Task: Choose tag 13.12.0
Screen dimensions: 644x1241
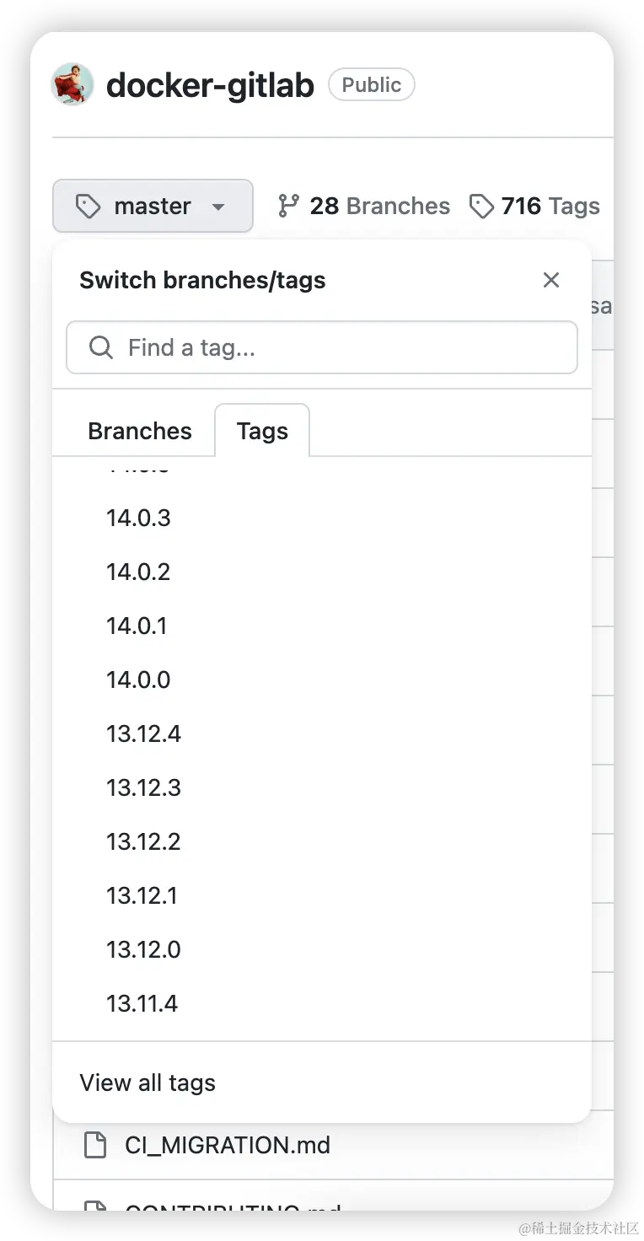Action: (x=143, y=949)
